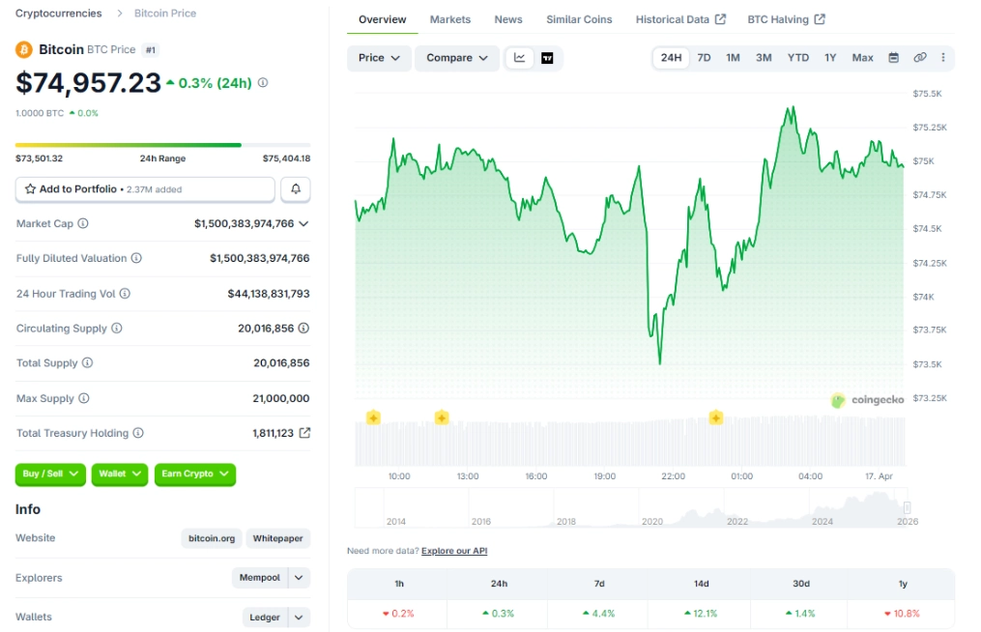Open the TradingView chart icon

point(547,58)
